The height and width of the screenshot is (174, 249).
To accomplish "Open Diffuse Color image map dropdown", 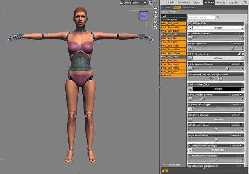I will click(x=190, y=28).
